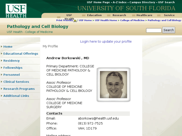Open the USF Search link
182x136 pixels.
pyautogui.click(x=166, y=2)
